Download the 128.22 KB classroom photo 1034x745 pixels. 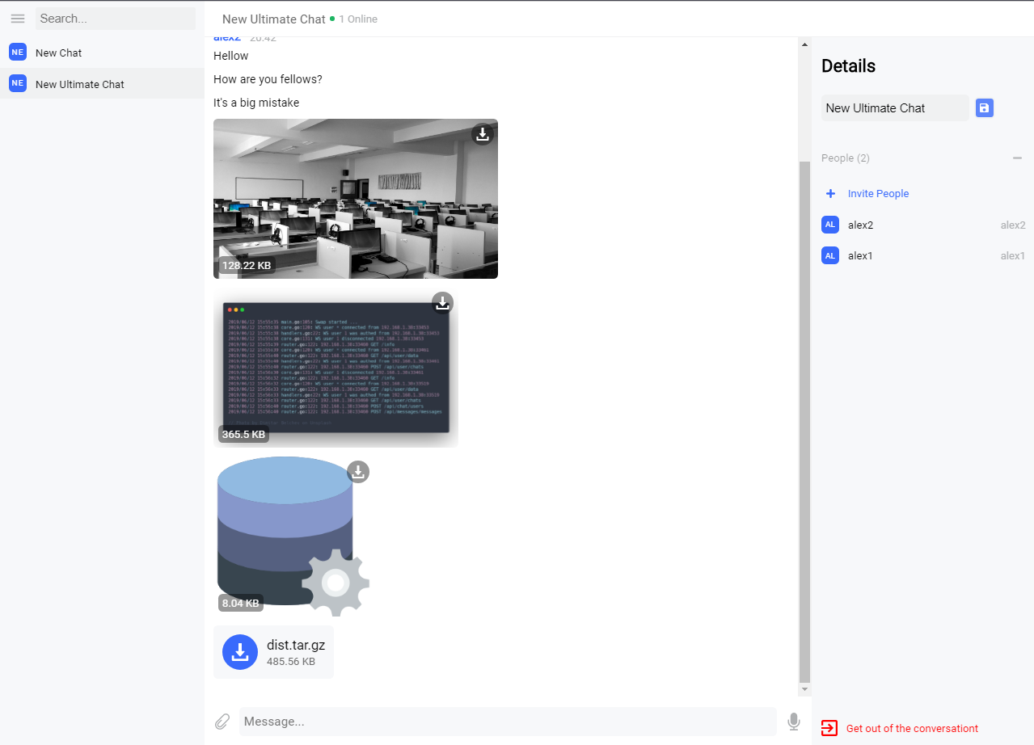point(483,134)
